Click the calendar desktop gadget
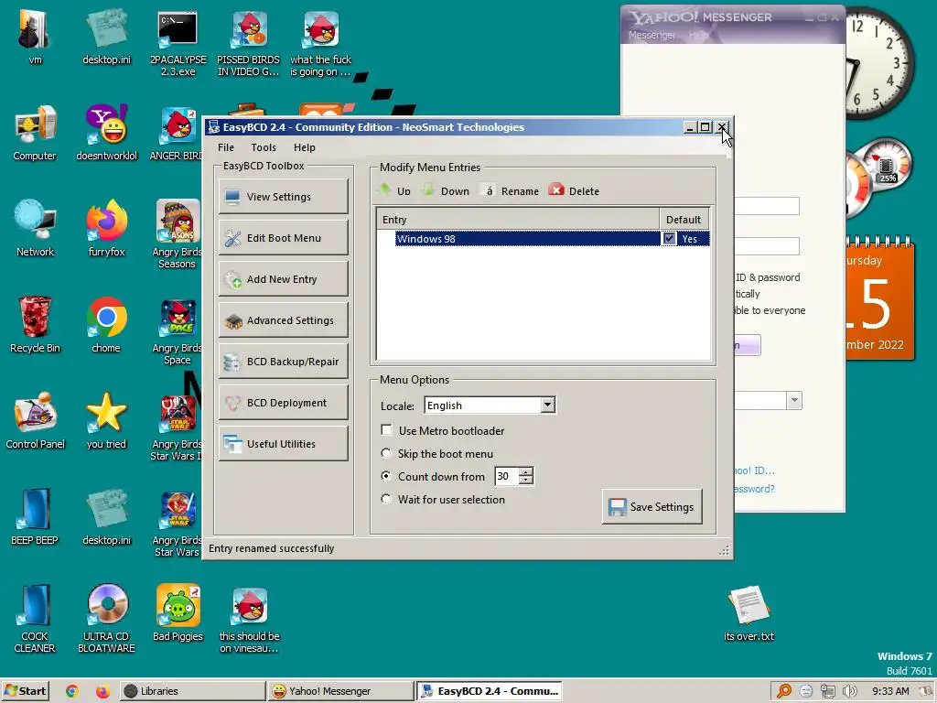The height and width of the screenshot is (703, 937). click(x=879, y=299)
